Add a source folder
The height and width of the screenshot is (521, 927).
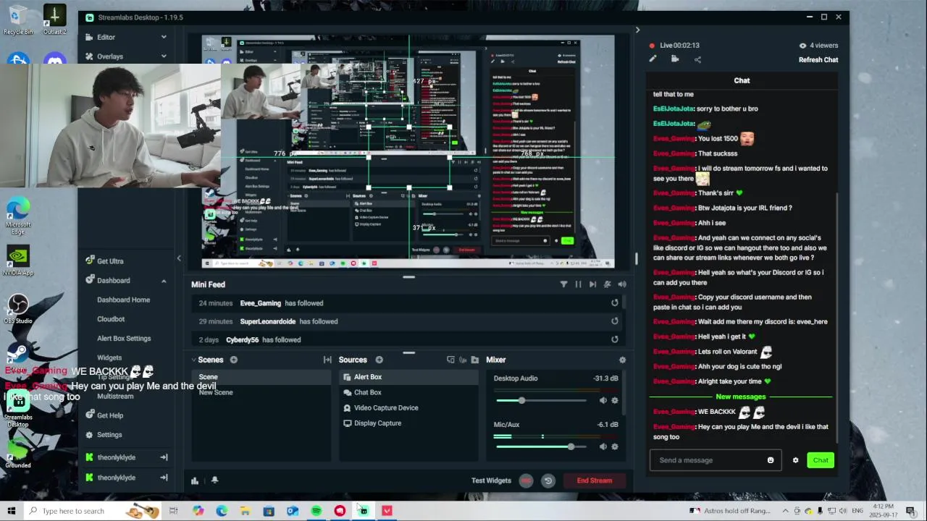tap(475, 360)
